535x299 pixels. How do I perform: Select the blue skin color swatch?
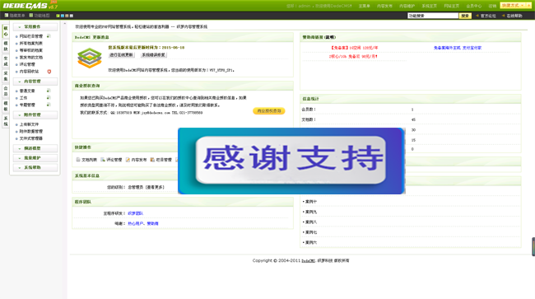point(63,16)
